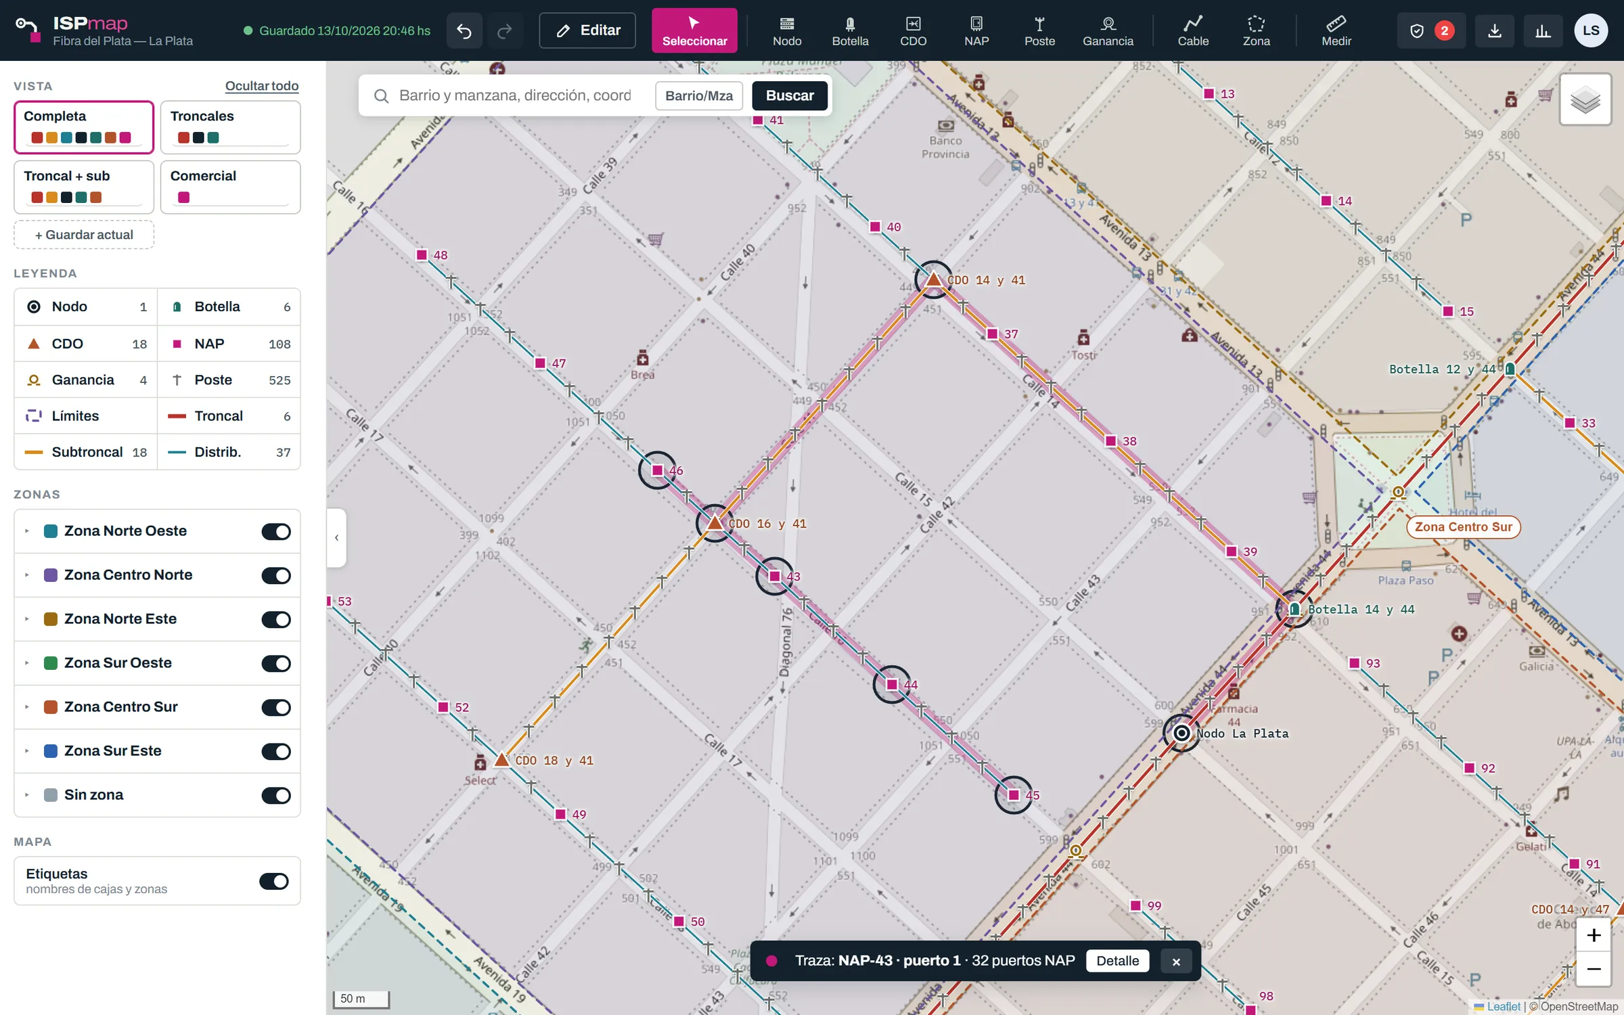1624x1015 pixels.
Task: Click the Editar button
Action: pyautogui.click(x=587, y=30)
